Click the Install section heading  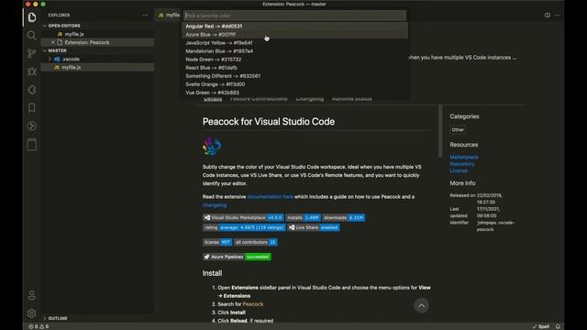212,273
